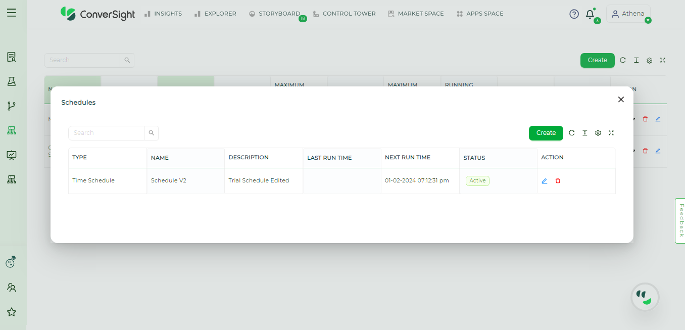Image resolution: width=685 pixels, height=330 pixels.
Task: Open the star favorites icon in sidebar
Action: (x=12, y=312)
